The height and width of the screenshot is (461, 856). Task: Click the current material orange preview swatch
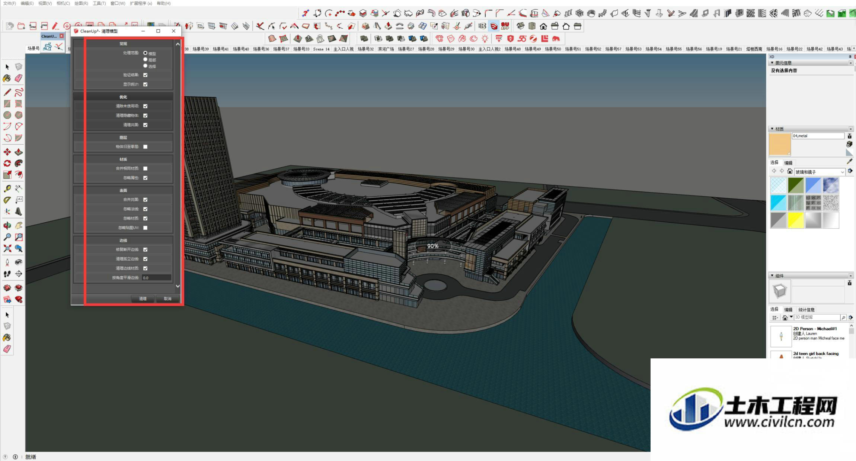[x=780, y=144]
